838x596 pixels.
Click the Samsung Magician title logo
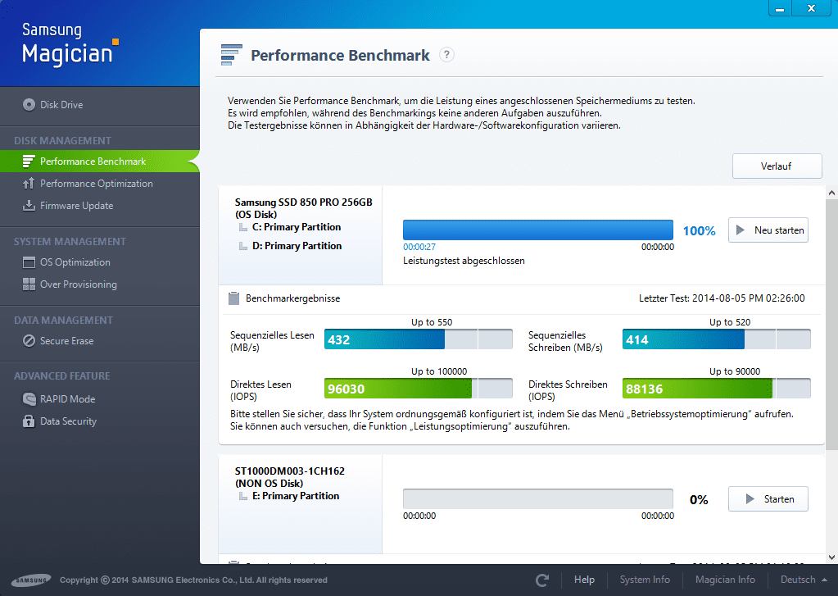[x=70, y=44]
